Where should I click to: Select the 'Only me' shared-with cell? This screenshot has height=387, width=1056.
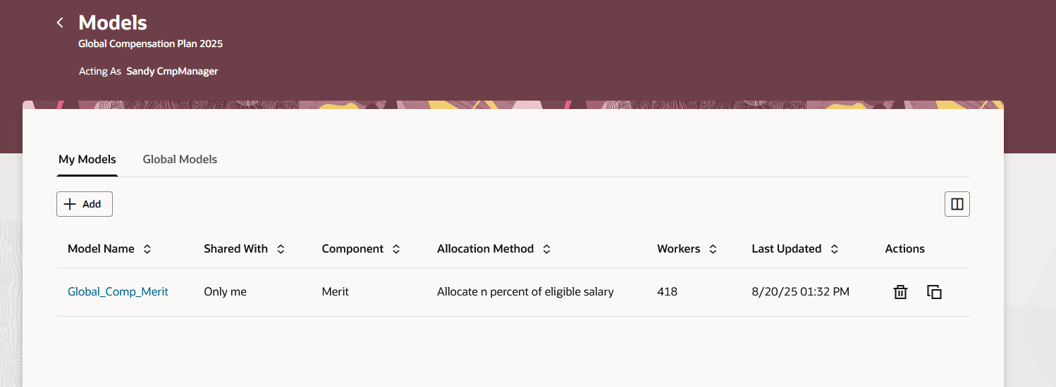[x=225, y=291]
